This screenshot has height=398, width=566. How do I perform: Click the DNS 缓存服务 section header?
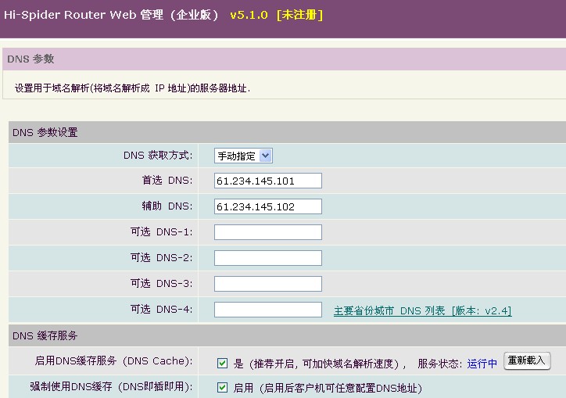[x=45, y=336]
